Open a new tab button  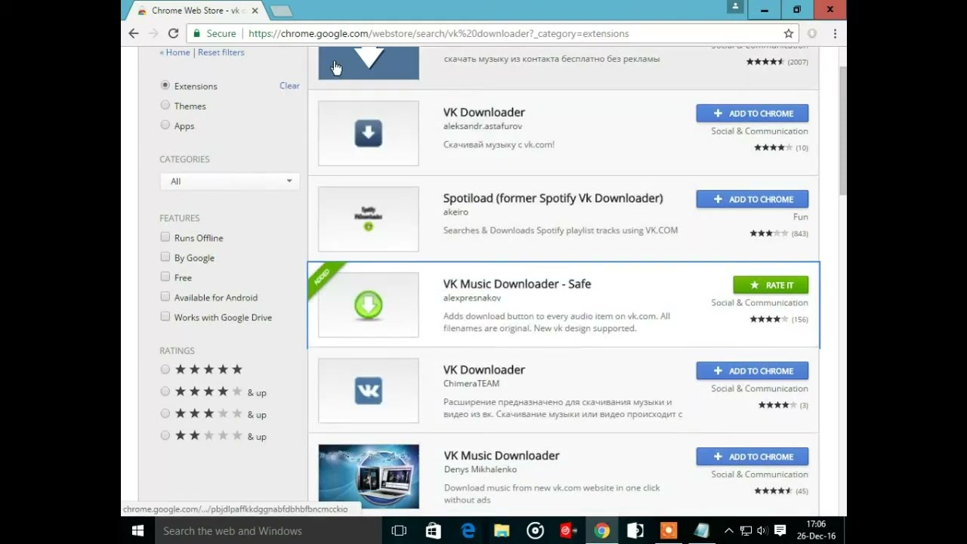[x=281, y=11]
